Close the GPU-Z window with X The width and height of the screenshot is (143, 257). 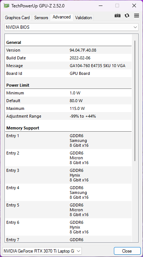(134, 6)
